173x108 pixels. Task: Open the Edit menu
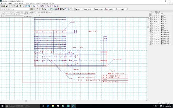tap(10, 3)
